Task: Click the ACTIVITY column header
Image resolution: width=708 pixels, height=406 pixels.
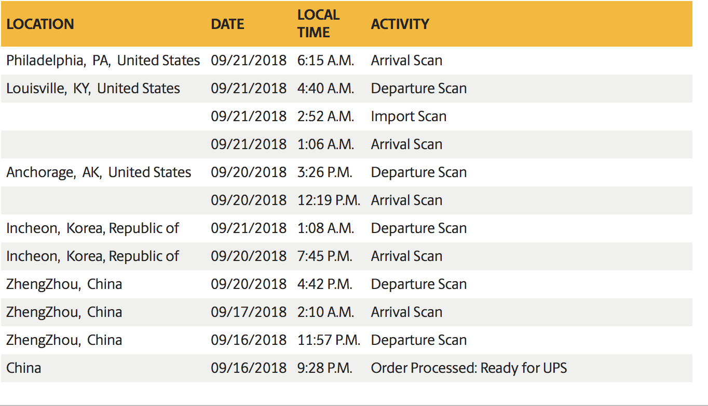Action: 400,24
